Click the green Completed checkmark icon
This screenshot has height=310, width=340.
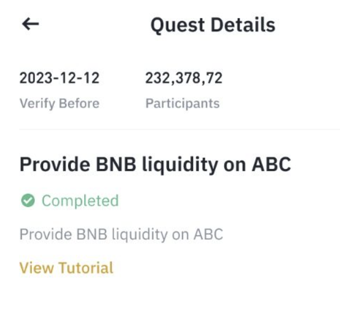[27, 200]
